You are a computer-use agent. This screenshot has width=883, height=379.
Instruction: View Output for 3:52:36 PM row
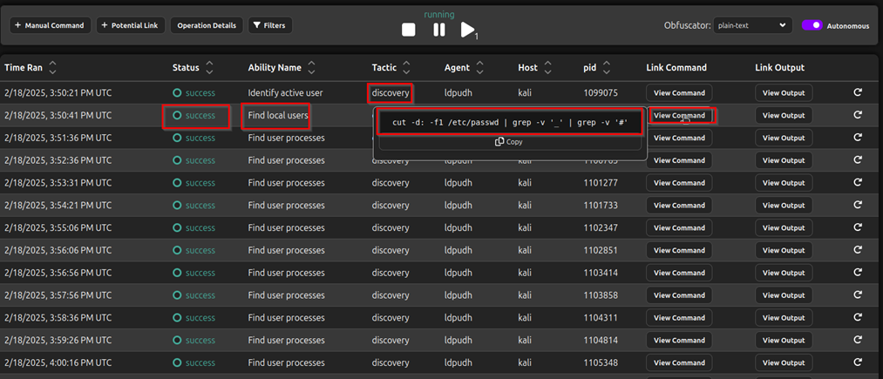(x=784, y=160)
